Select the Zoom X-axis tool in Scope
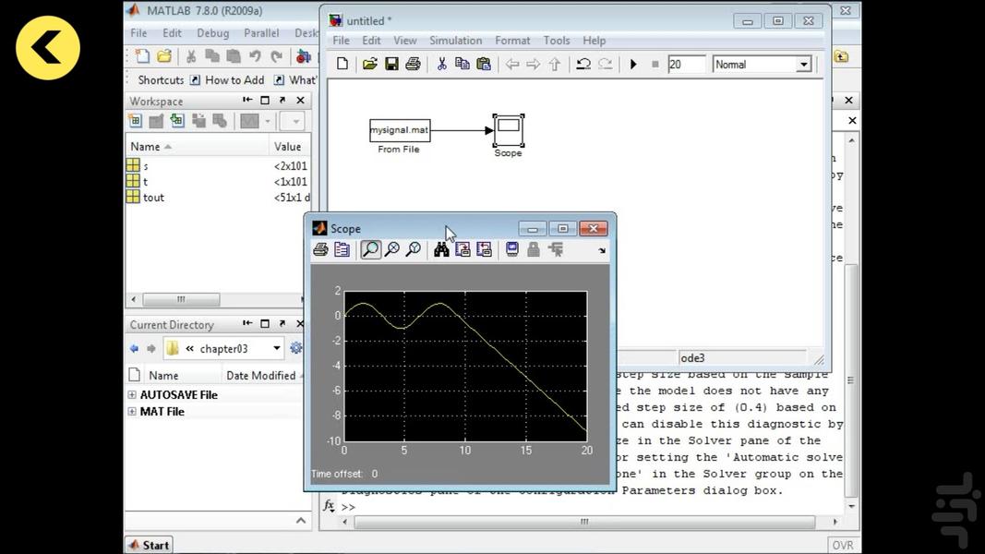The height and width of the screenshot is (554, 985). (x=391, y=249)
